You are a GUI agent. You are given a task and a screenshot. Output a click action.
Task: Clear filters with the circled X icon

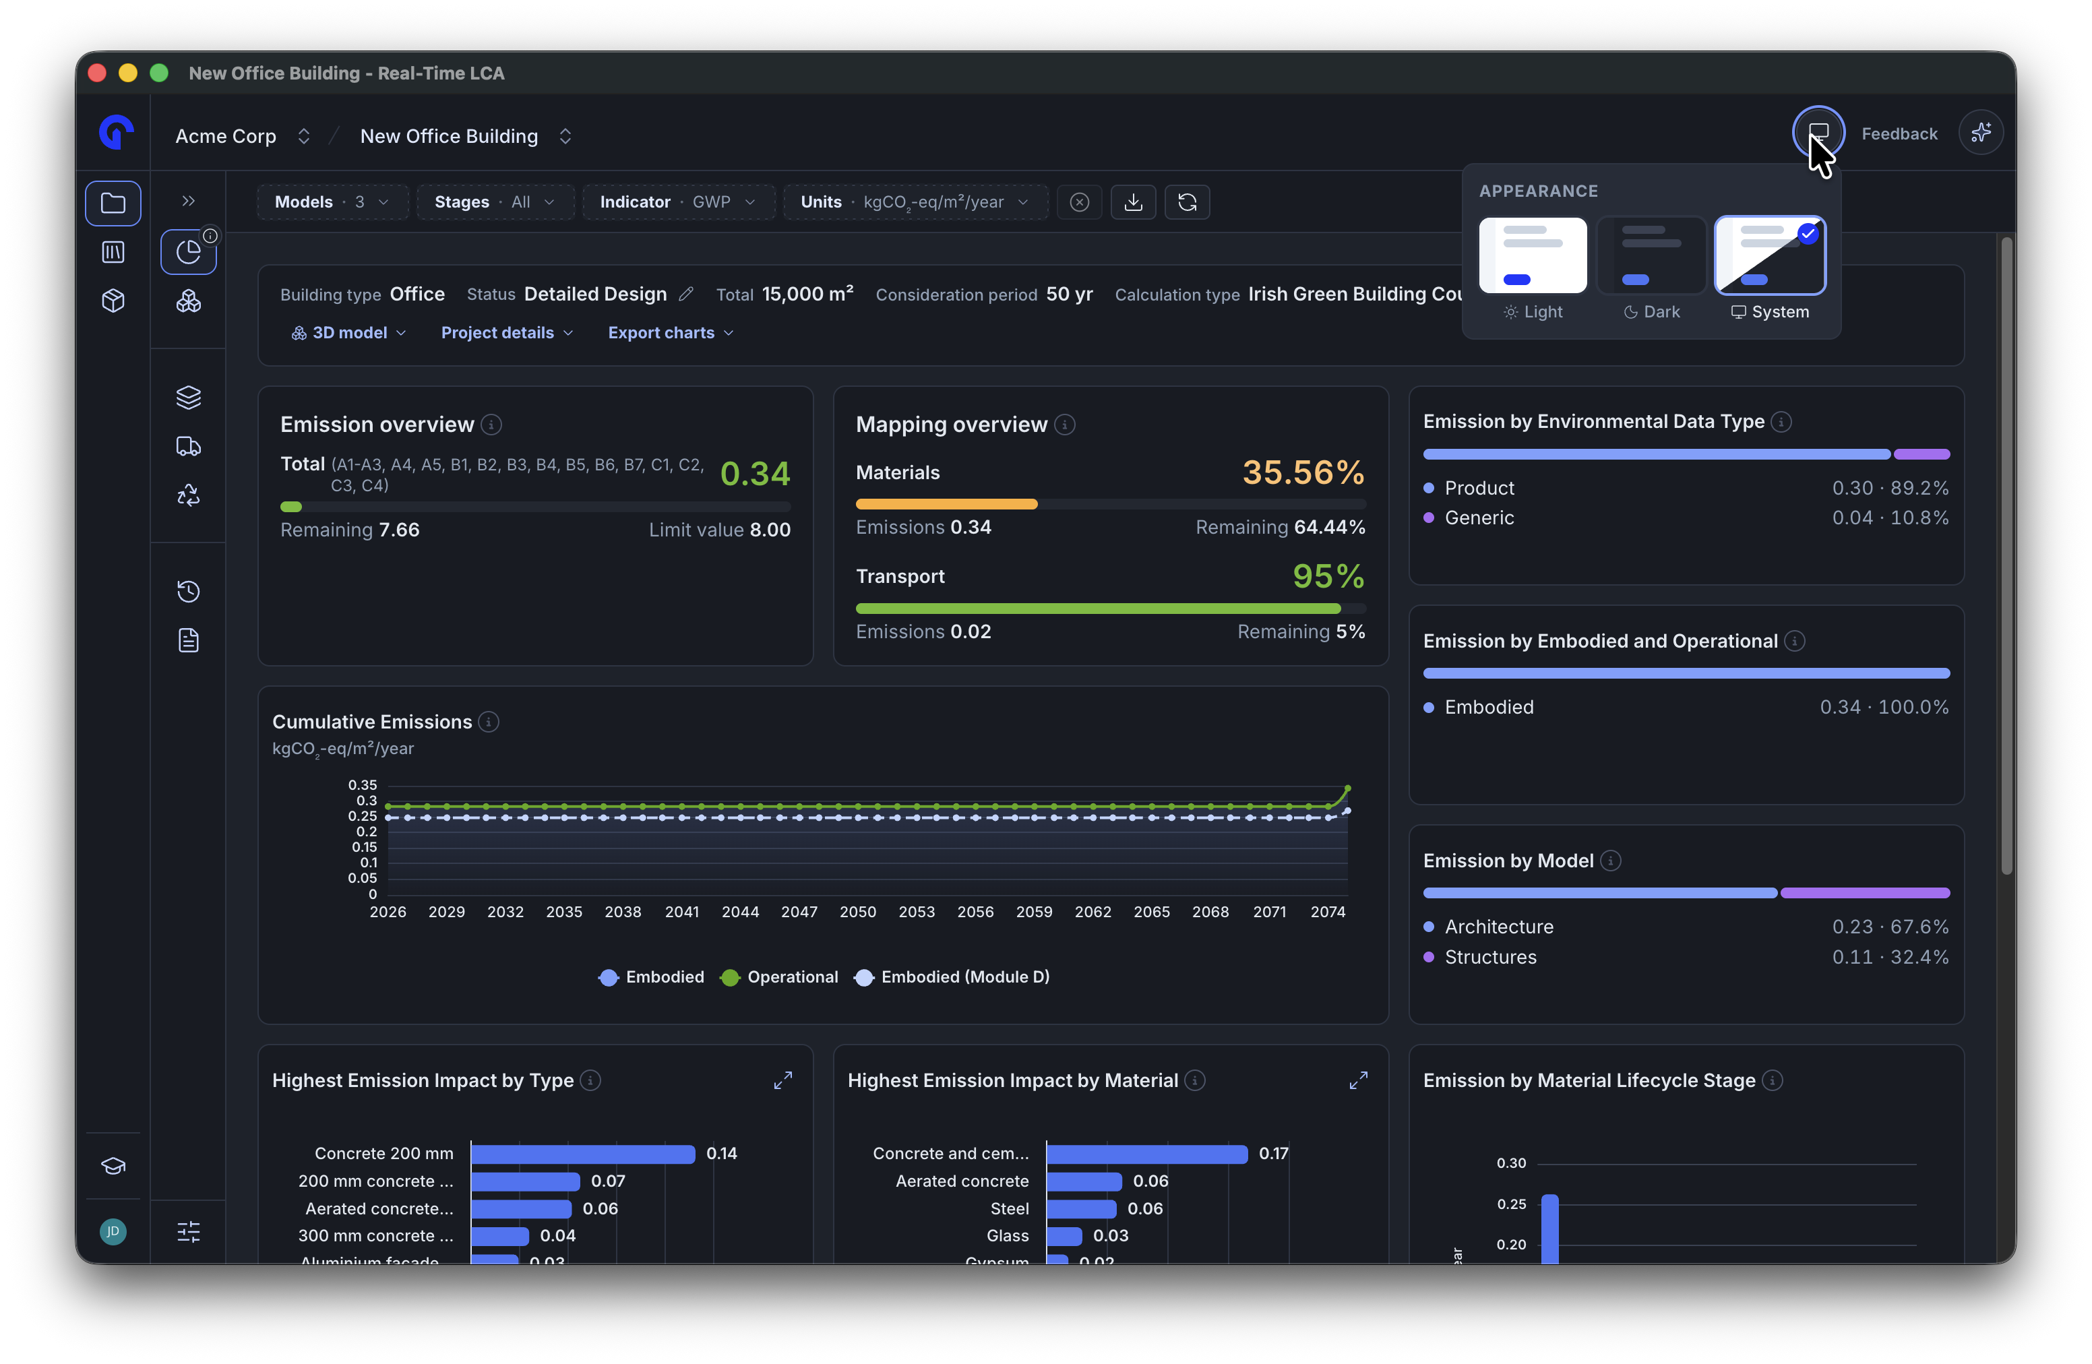point(1080,202)
